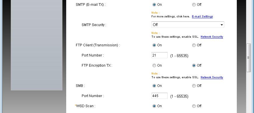Set FTP Client (Transmission) to Off
254x113 pixels.
(194, 45)
